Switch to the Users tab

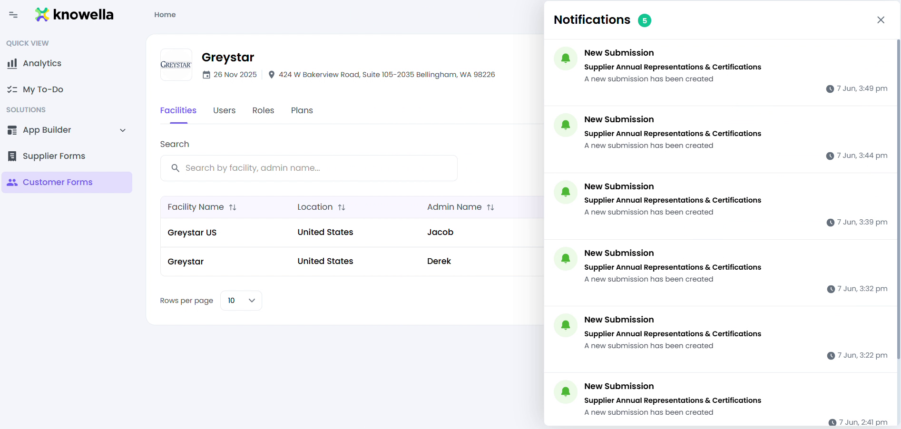224,110
